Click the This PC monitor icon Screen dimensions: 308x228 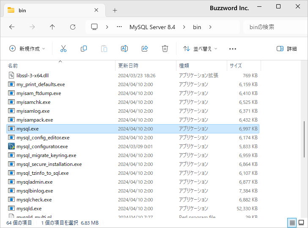point(94,27)
